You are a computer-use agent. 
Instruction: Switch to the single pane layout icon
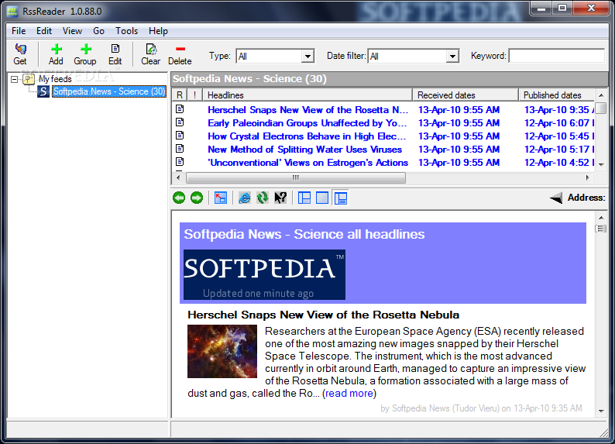322,198
